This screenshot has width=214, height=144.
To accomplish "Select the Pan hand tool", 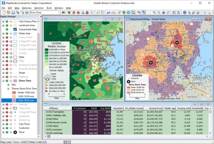I will [163, 13].
